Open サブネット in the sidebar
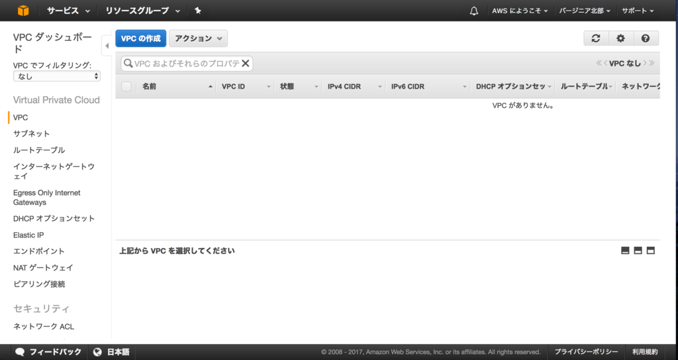Image resolution: width=678 pixels, height=360 pixels. click(x=32, y=134)
